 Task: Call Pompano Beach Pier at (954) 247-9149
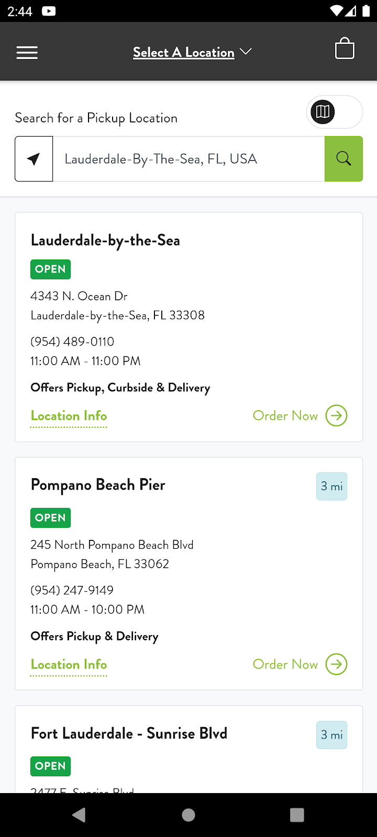point(72,590)
